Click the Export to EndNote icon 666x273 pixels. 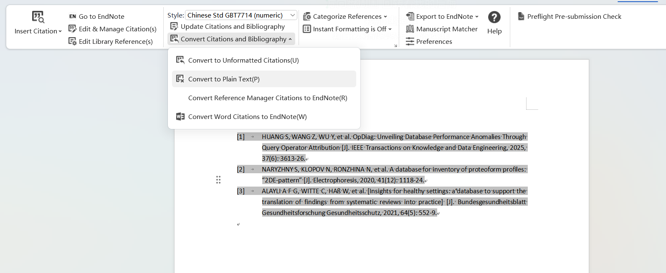pos(410,16)
